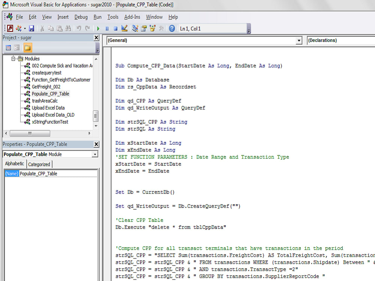The height and width of the screenshot is (281, 375).
Task: Open the Insert menu
Action: [x=63, y=17]
